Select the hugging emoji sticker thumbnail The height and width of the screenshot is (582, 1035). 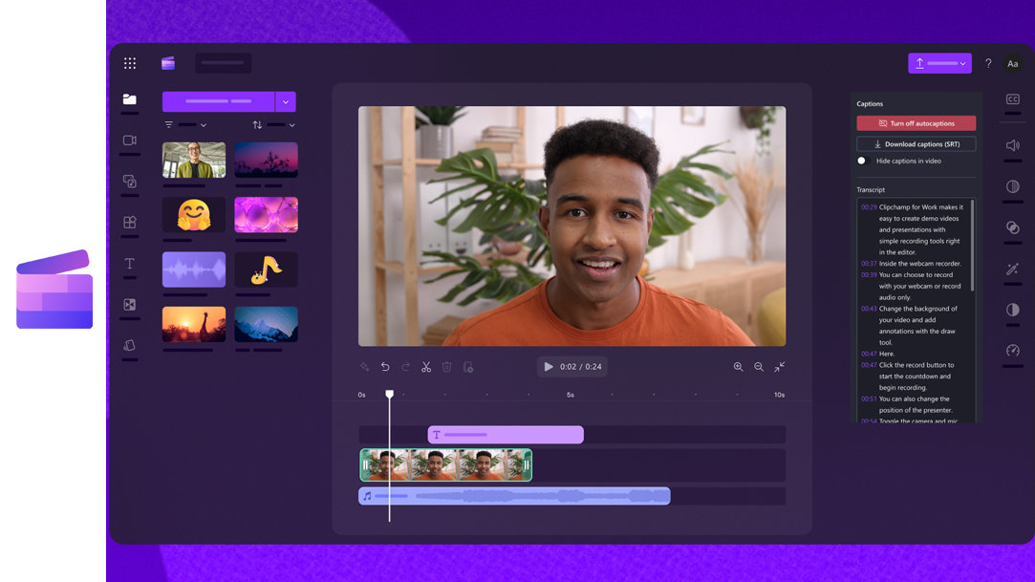coord(194,214)
